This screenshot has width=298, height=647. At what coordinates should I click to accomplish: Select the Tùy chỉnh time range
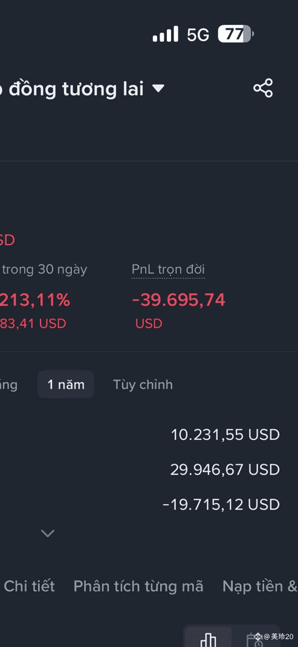pyautogui.click(x=143, y=384)
